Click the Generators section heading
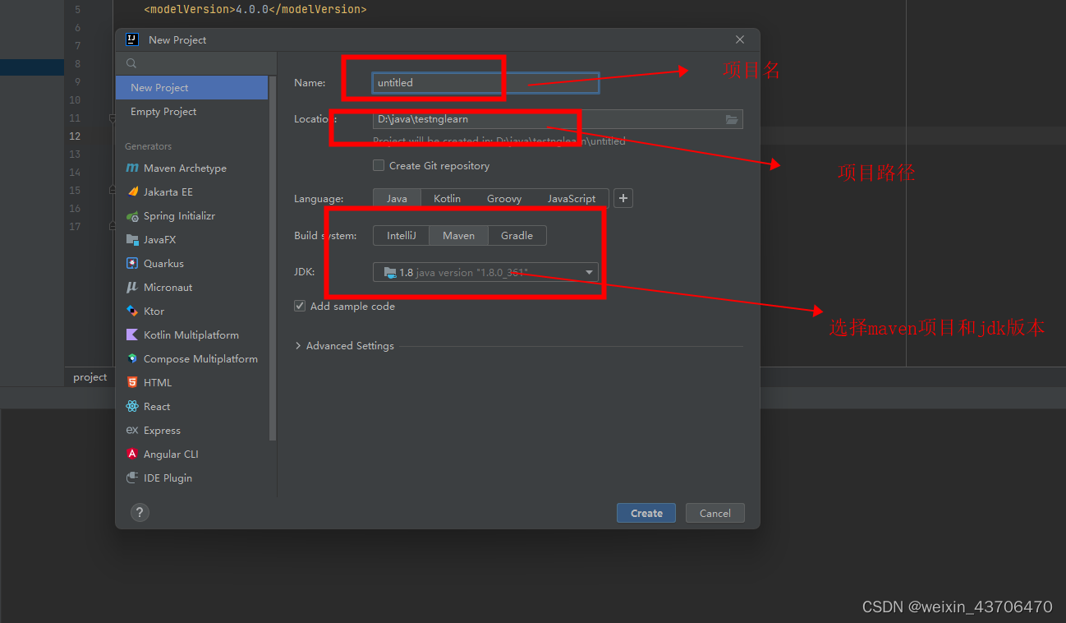The image size is (1066, 623). [149, 146]
